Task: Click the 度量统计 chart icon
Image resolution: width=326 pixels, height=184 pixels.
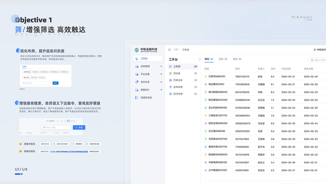Action: (137, 90)
